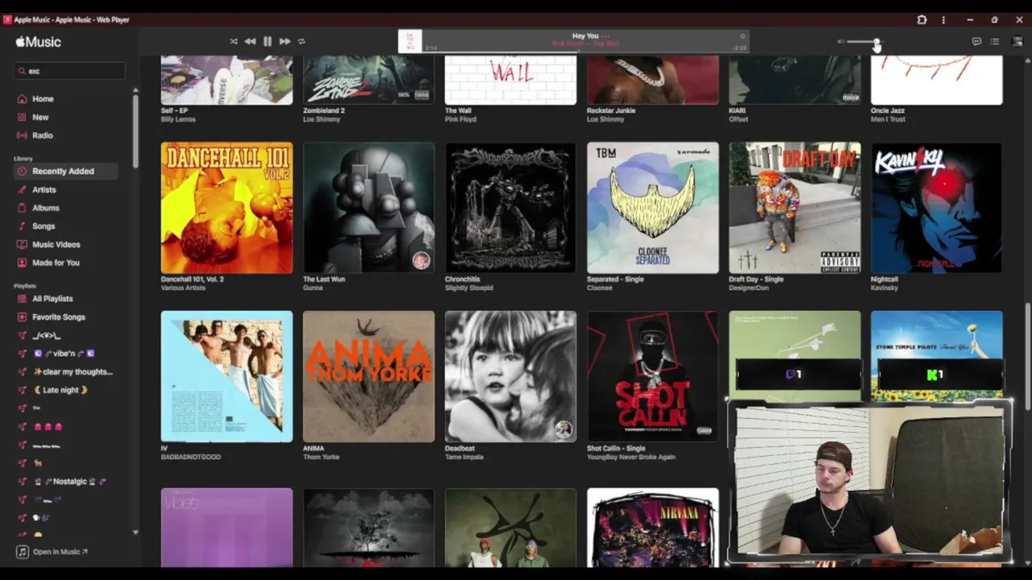The height and width of the screenshot is (580, 1032).
Task: Seek on the song progress bar
Action: 585,52
